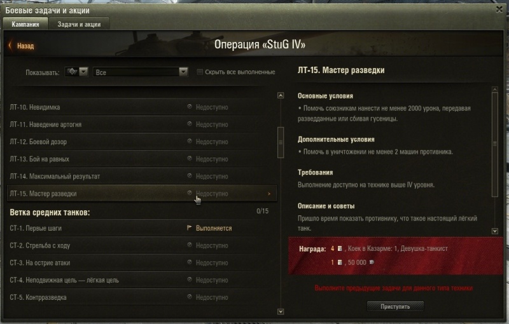Image resolution: width=509 pixels, height=324 pixels.
Task: Click the flag icon next to Выполняется
Action: (x=189, y=228)
